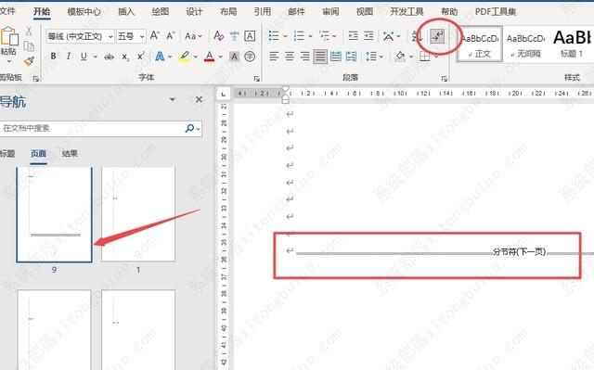Toggle show/hide paragraph marks button
594x370 pixels.
point(437,37)
